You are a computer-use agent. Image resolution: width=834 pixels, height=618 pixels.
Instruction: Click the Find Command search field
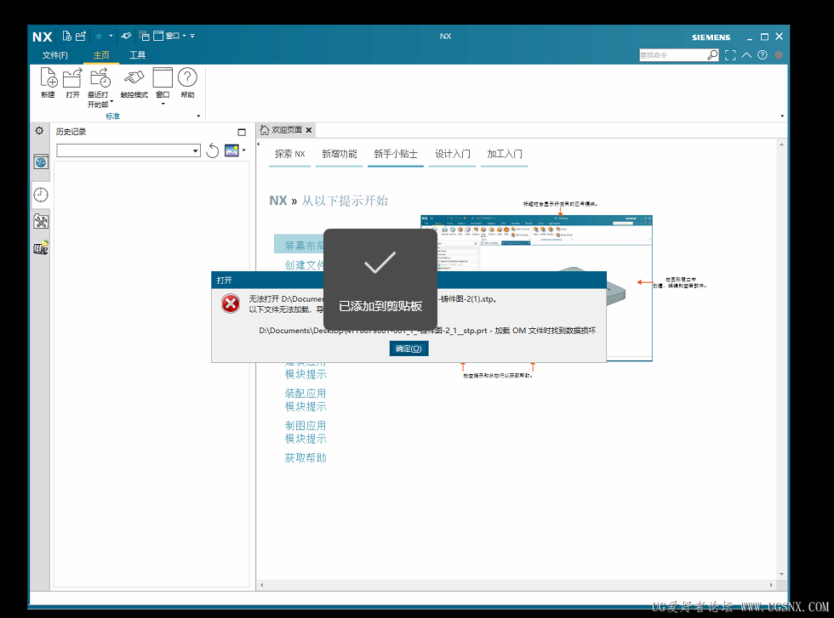[x=672, y=54]
